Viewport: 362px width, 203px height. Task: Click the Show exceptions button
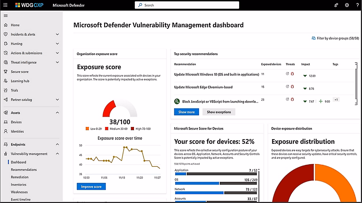click(x=219, y=112)
